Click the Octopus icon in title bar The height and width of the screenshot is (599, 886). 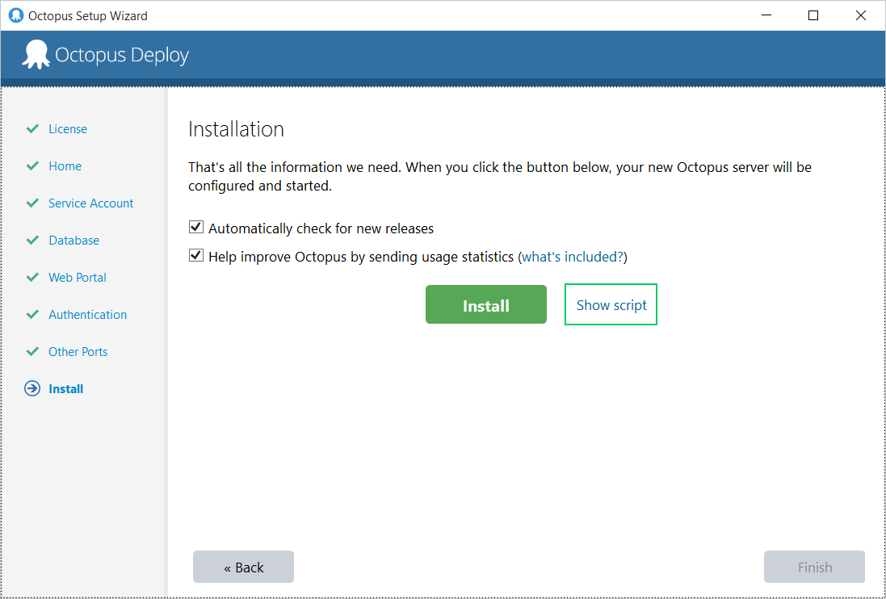click(x=15, y=15)
